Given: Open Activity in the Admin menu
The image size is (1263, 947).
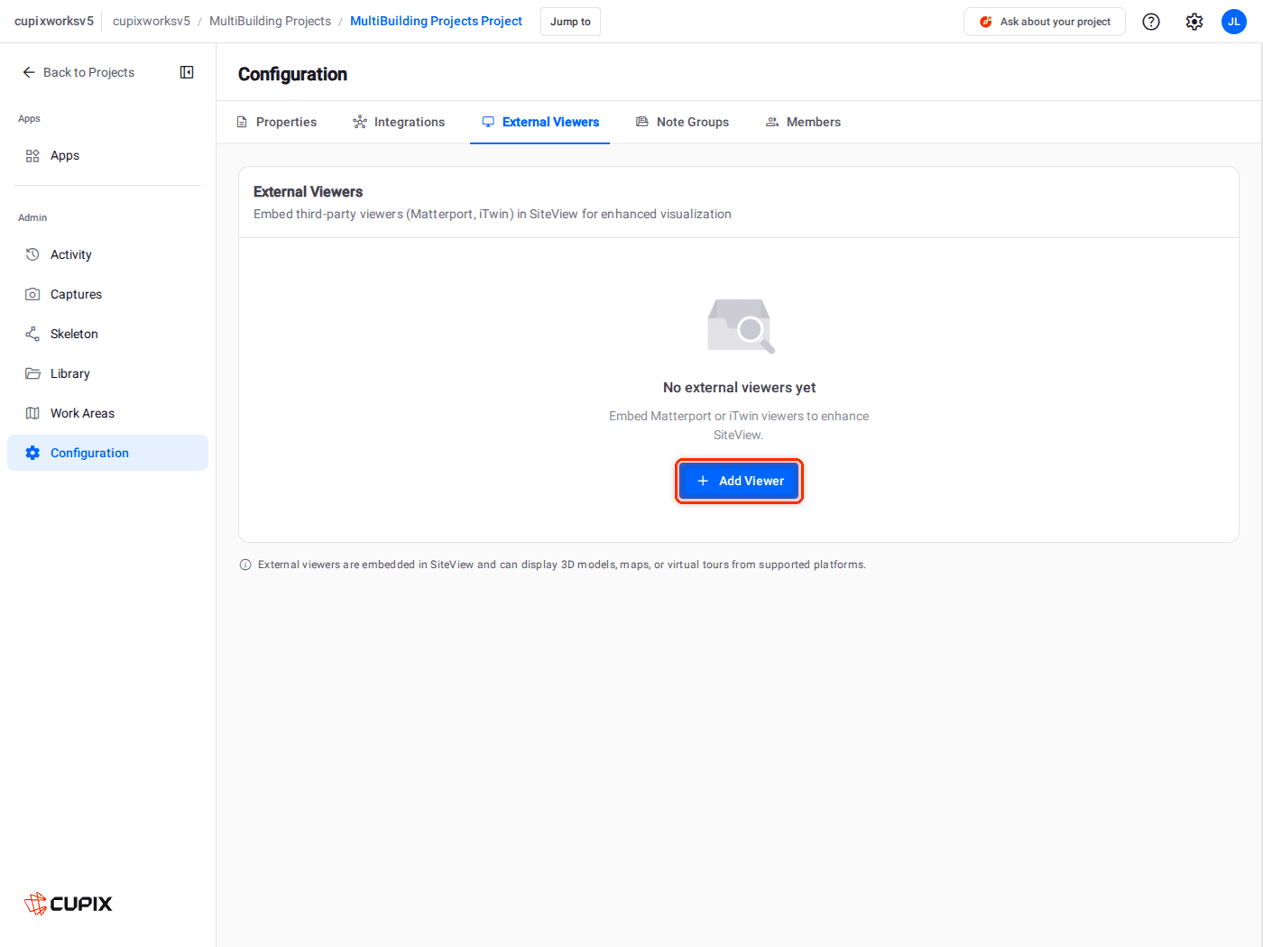Looking at the screenshot, I should [107, 254].
